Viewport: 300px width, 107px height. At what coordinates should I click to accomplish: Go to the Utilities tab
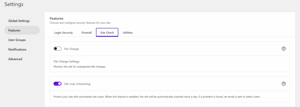tap(128, 33)
